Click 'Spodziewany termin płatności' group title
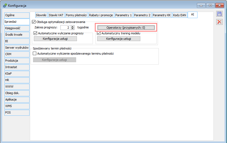 pos(52,48)
